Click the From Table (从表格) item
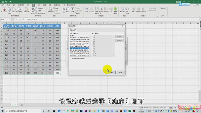The image size is (201, 113). [39, 11]
